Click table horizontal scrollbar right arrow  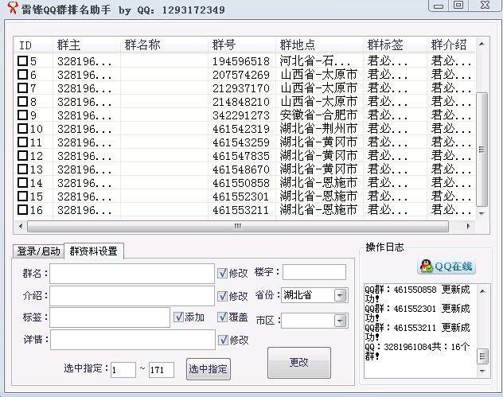pos(468,226)
